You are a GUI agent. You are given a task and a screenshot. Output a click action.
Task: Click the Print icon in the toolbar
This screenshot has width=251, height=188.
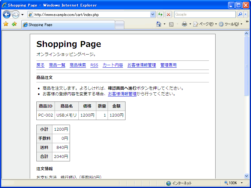[x=184, y=24]
